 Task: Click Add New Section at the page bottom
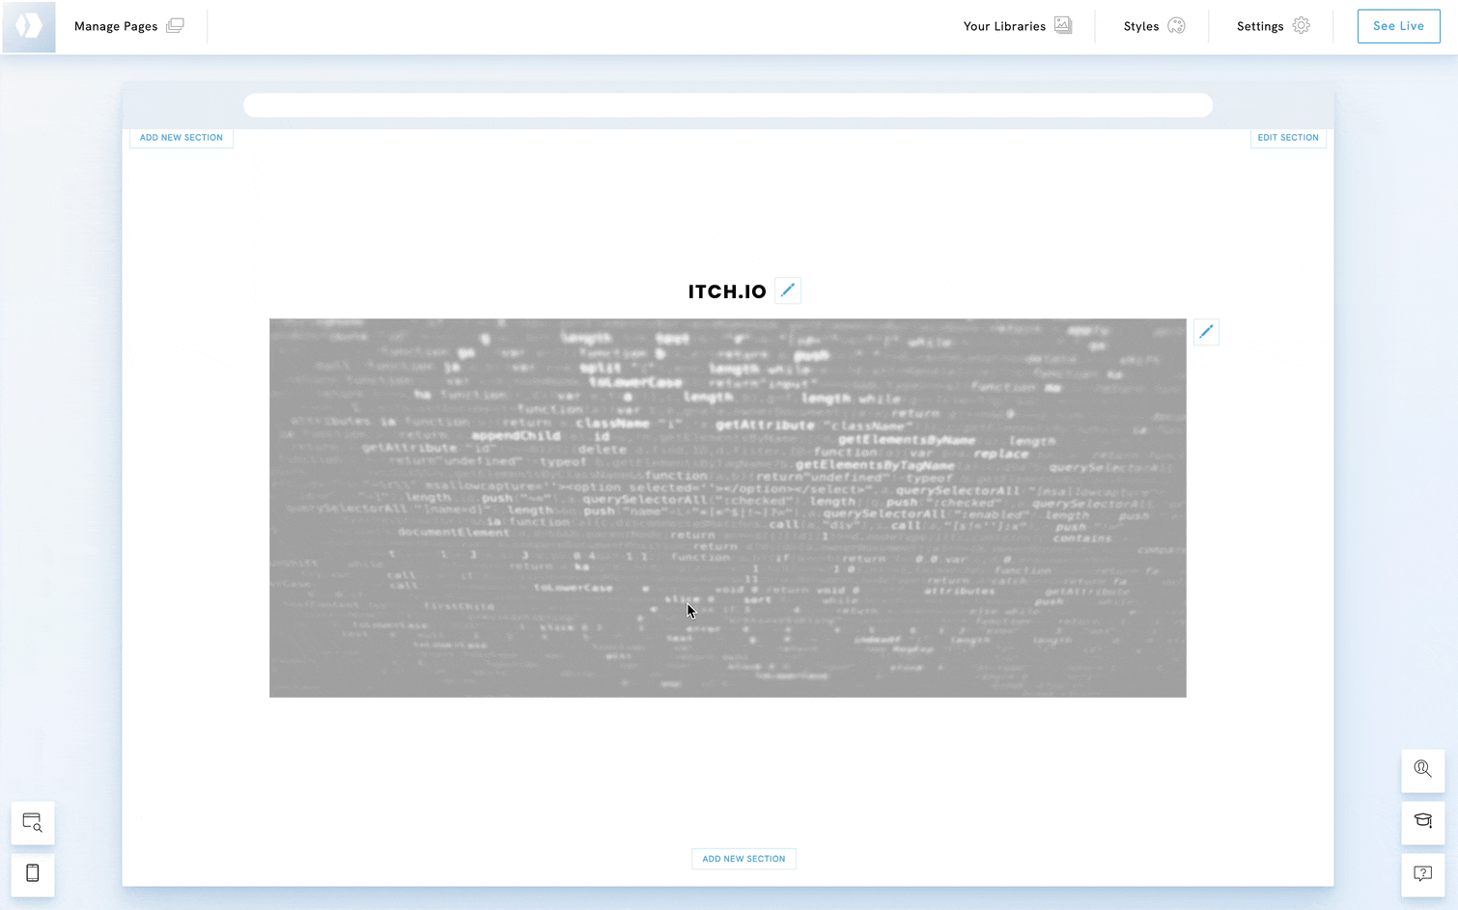pyautogui.click(x=743, y=859)
